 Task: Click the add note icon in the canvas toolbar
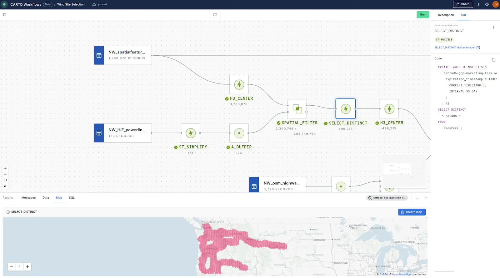pos(215,15)
